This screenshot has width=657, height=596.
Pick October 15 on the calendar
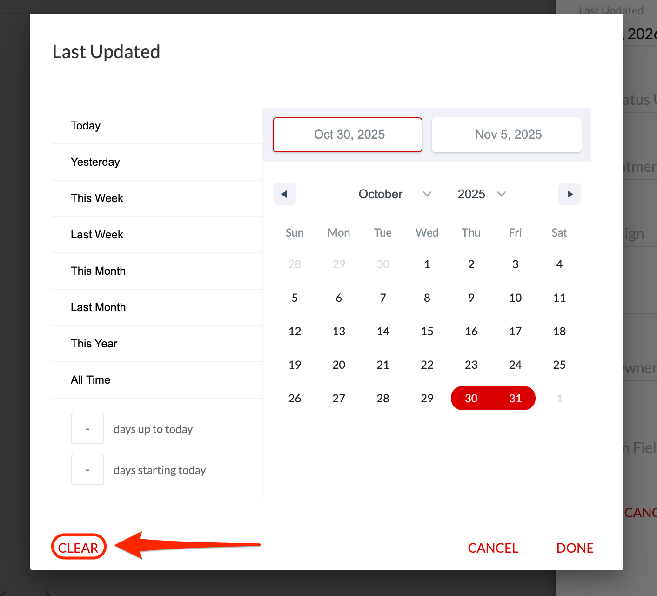pos(427,331)
